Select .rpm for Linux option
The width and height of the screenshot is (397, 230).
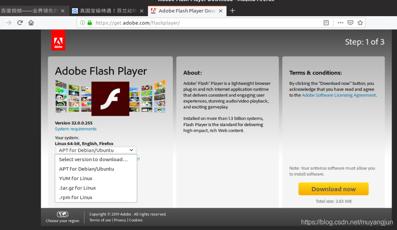[x=96, y=197]
